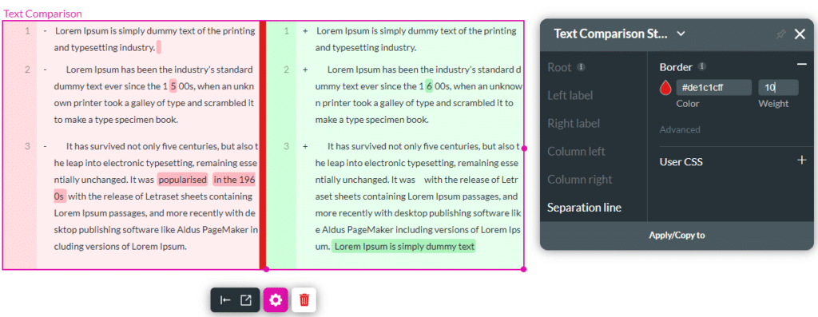The height and width of the screenshot is (317, 818).
Task: Collapse the Border section with minus
Action: (x=801, y=64)
